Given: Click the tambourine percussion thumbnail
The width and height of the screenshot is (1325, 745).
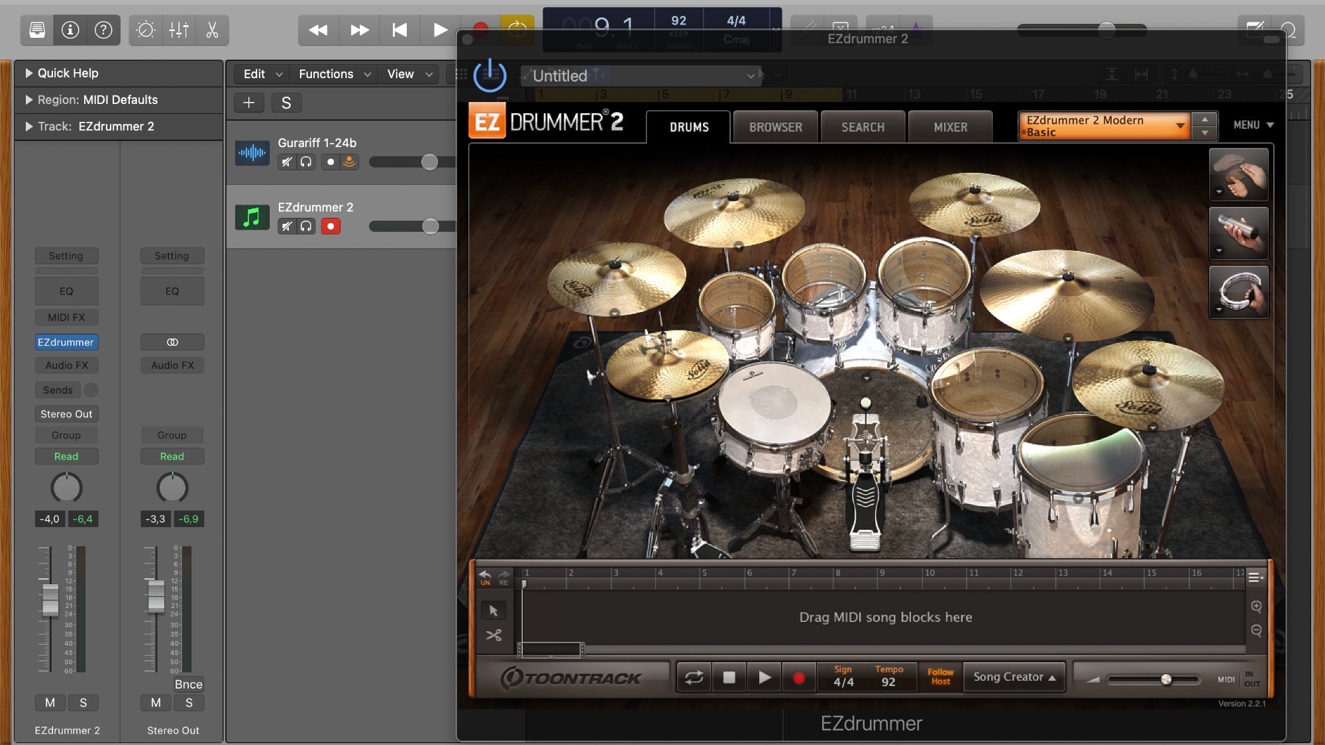Looking at the screenshot, I should [x=1238, y=293].
